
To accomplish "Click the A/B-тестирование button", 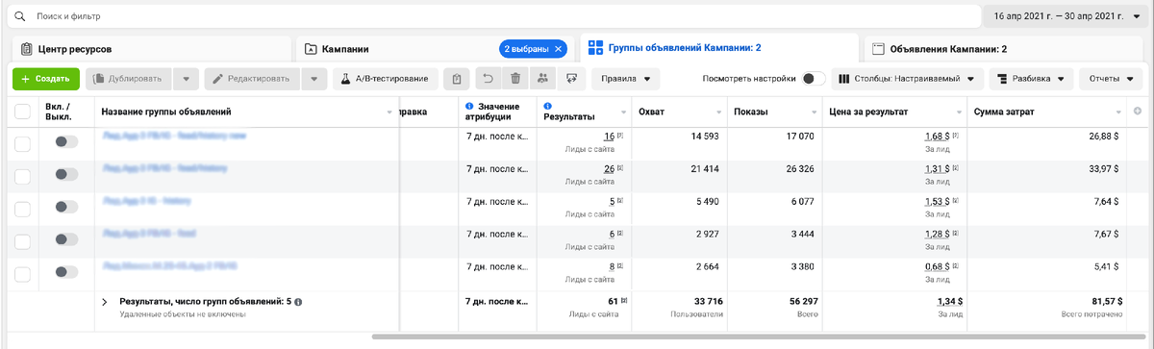I will (x=387, y=79).
